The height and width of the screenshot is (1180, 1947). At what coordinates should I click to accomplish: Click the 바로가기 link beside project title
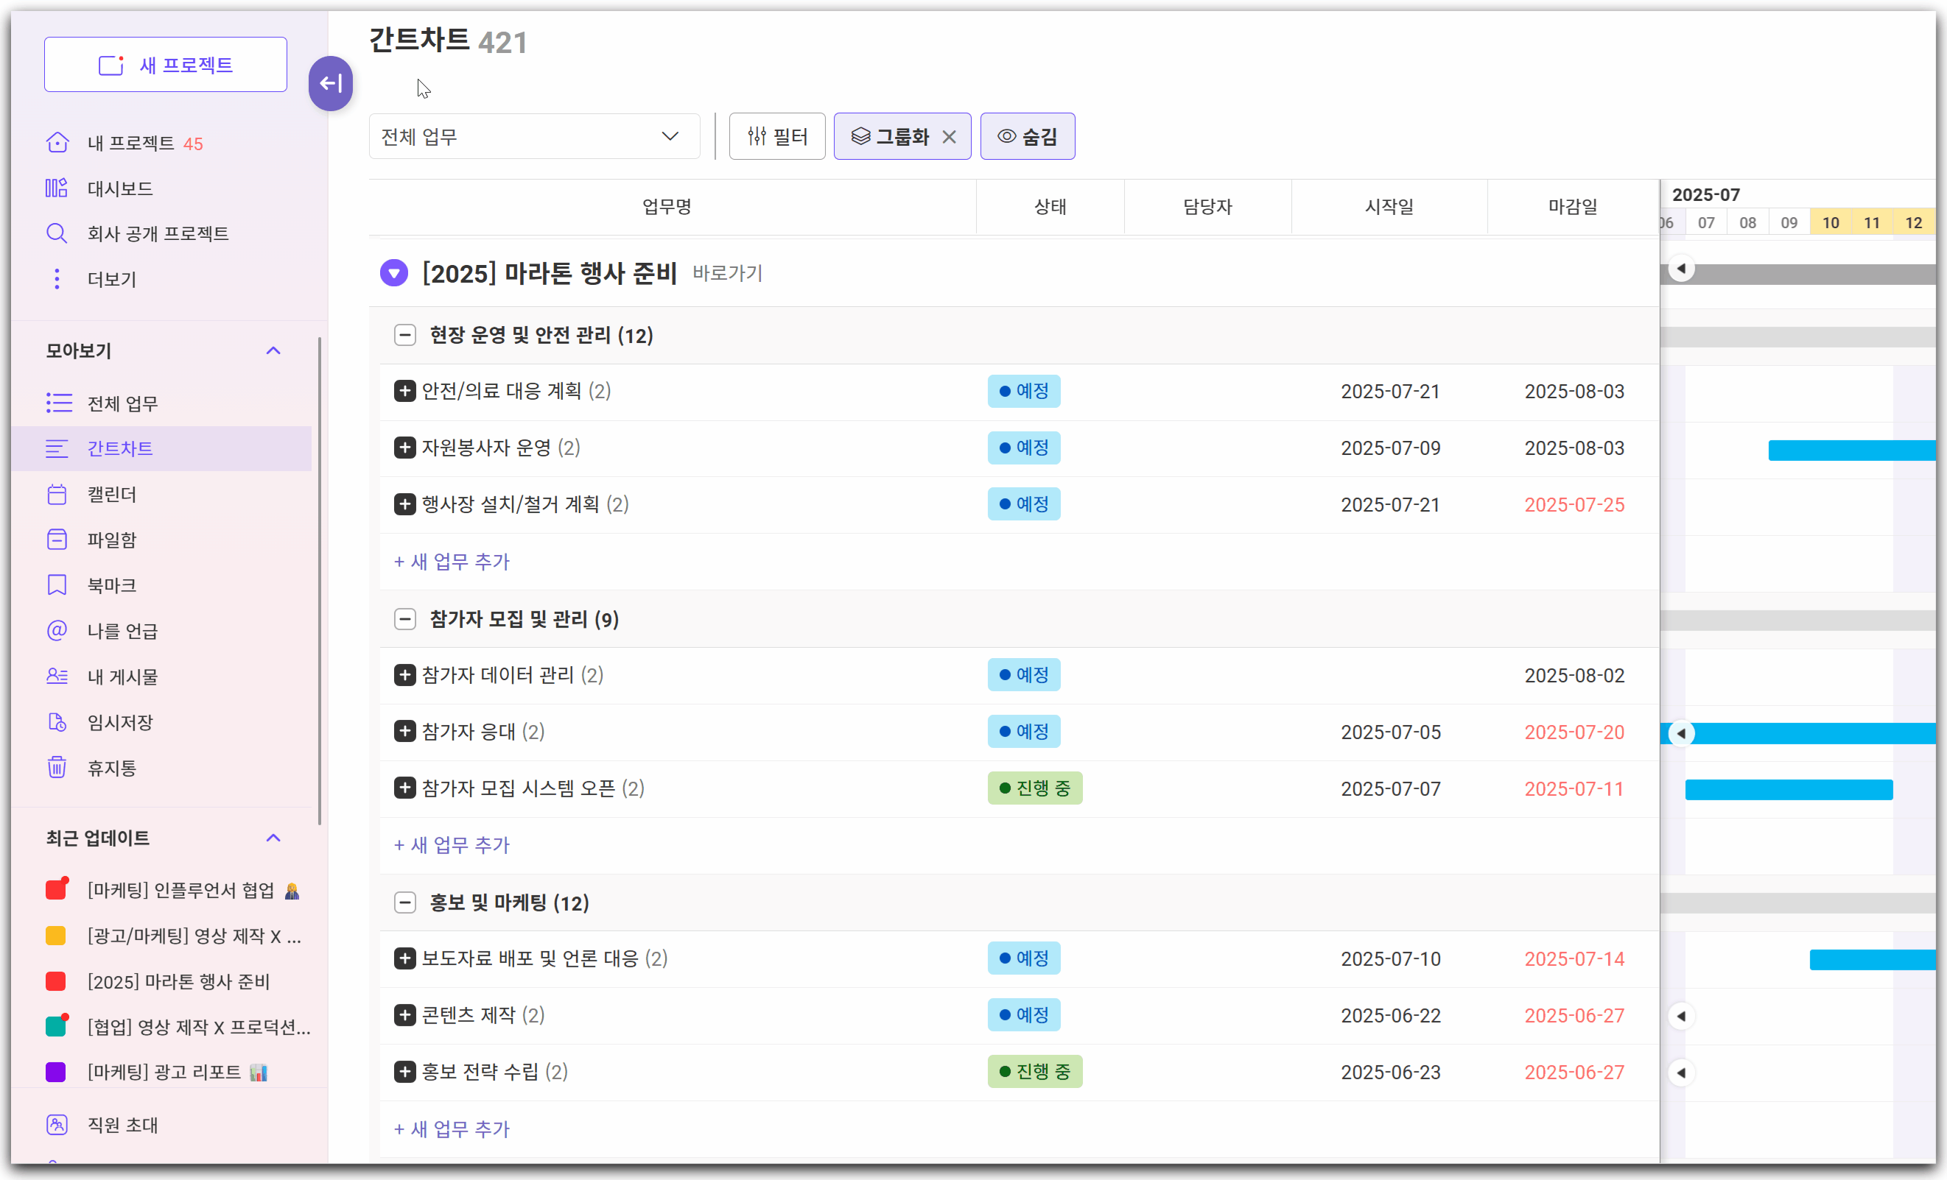[x=727, y=273]
